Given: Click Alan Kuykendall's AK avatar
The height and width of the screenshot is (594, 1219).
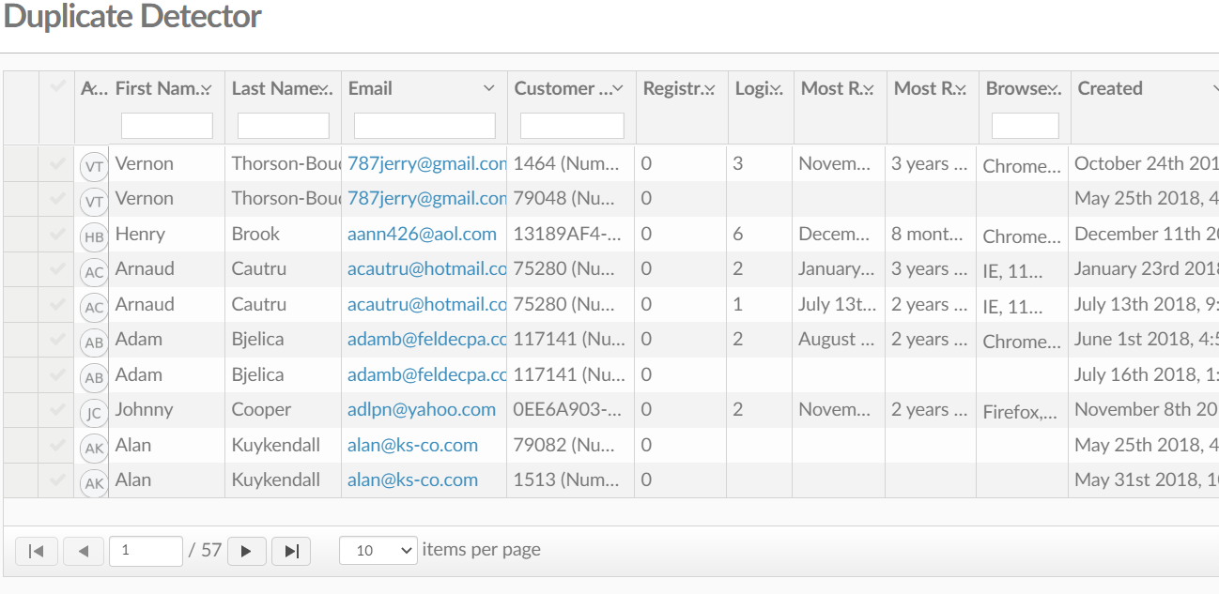Looking at the screenshot, I should point(93,445).
